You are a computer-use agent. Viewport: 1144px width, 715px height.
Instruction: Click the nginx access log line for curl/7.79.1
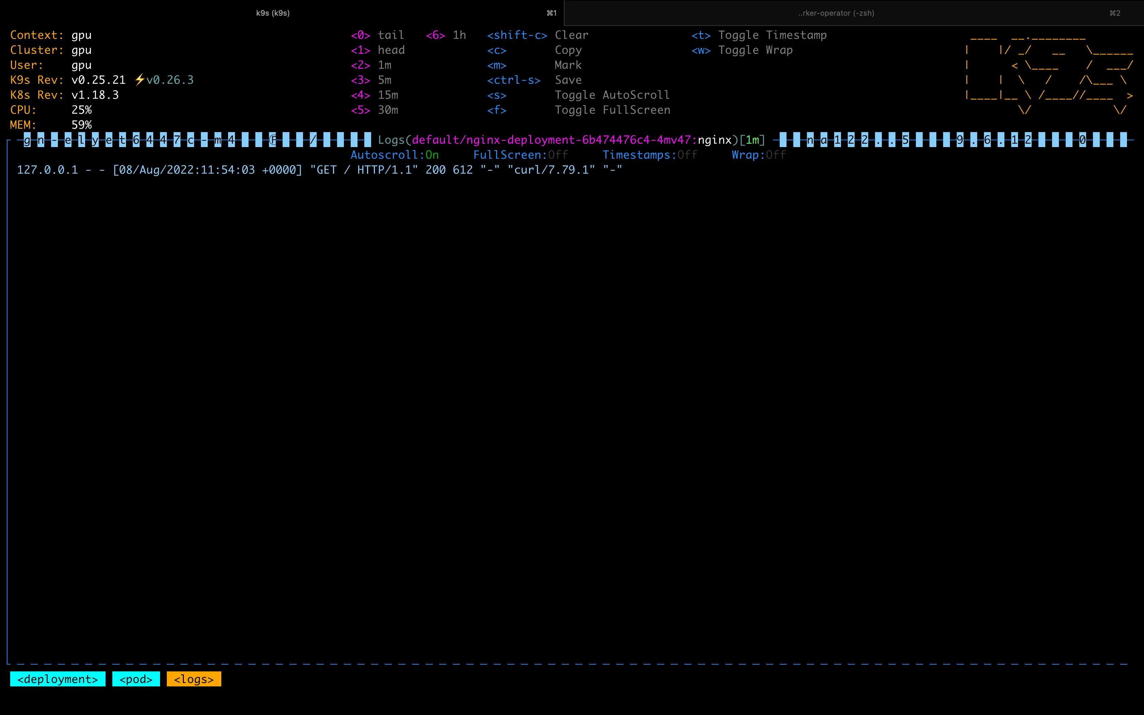[x=320, y=170]
